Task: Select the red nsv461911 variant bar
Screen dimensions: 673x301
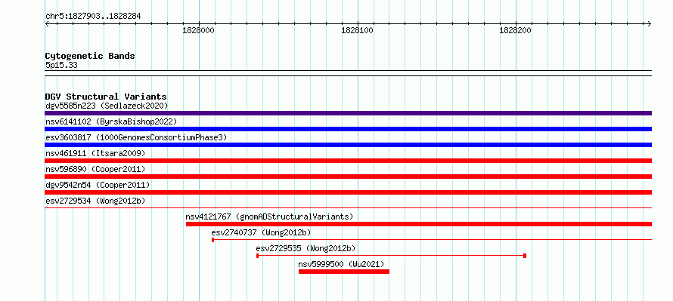Action: tap(348, 161)
